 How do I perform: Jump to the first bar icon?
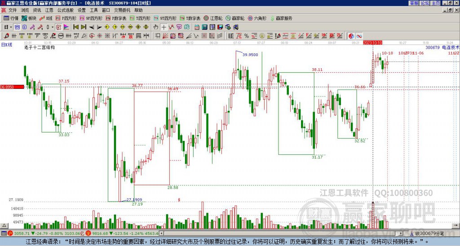coord(76,27)
